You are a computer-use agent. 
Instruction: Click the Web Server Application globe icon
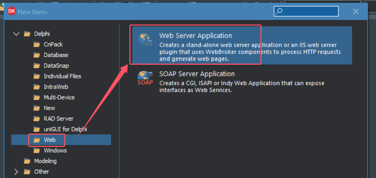(145, 39)
